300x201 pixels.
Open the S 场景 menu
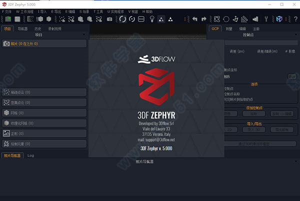(x=84, y=11)
